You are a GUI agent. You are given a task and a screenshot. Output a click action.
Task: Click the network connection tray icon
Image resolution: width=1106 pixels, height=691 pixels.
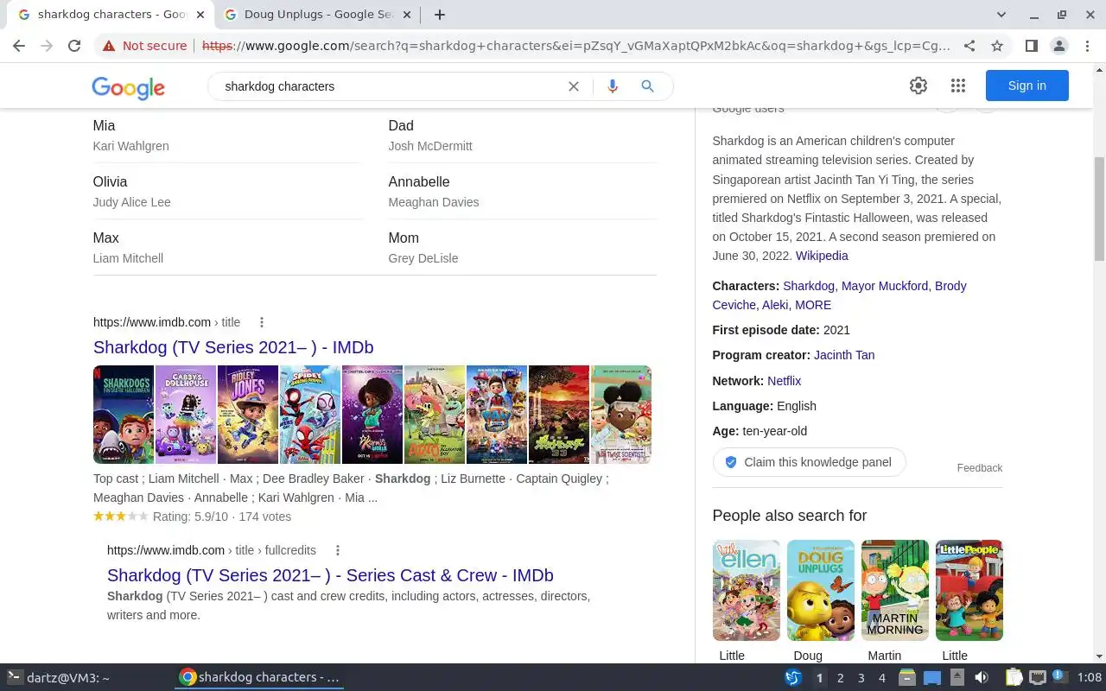click(x=1037, y=677)
